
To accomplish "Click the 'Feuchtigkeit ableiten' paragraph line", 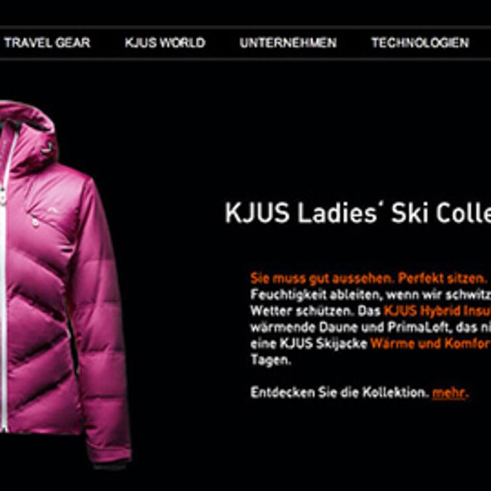I will [x=370, y=295].
